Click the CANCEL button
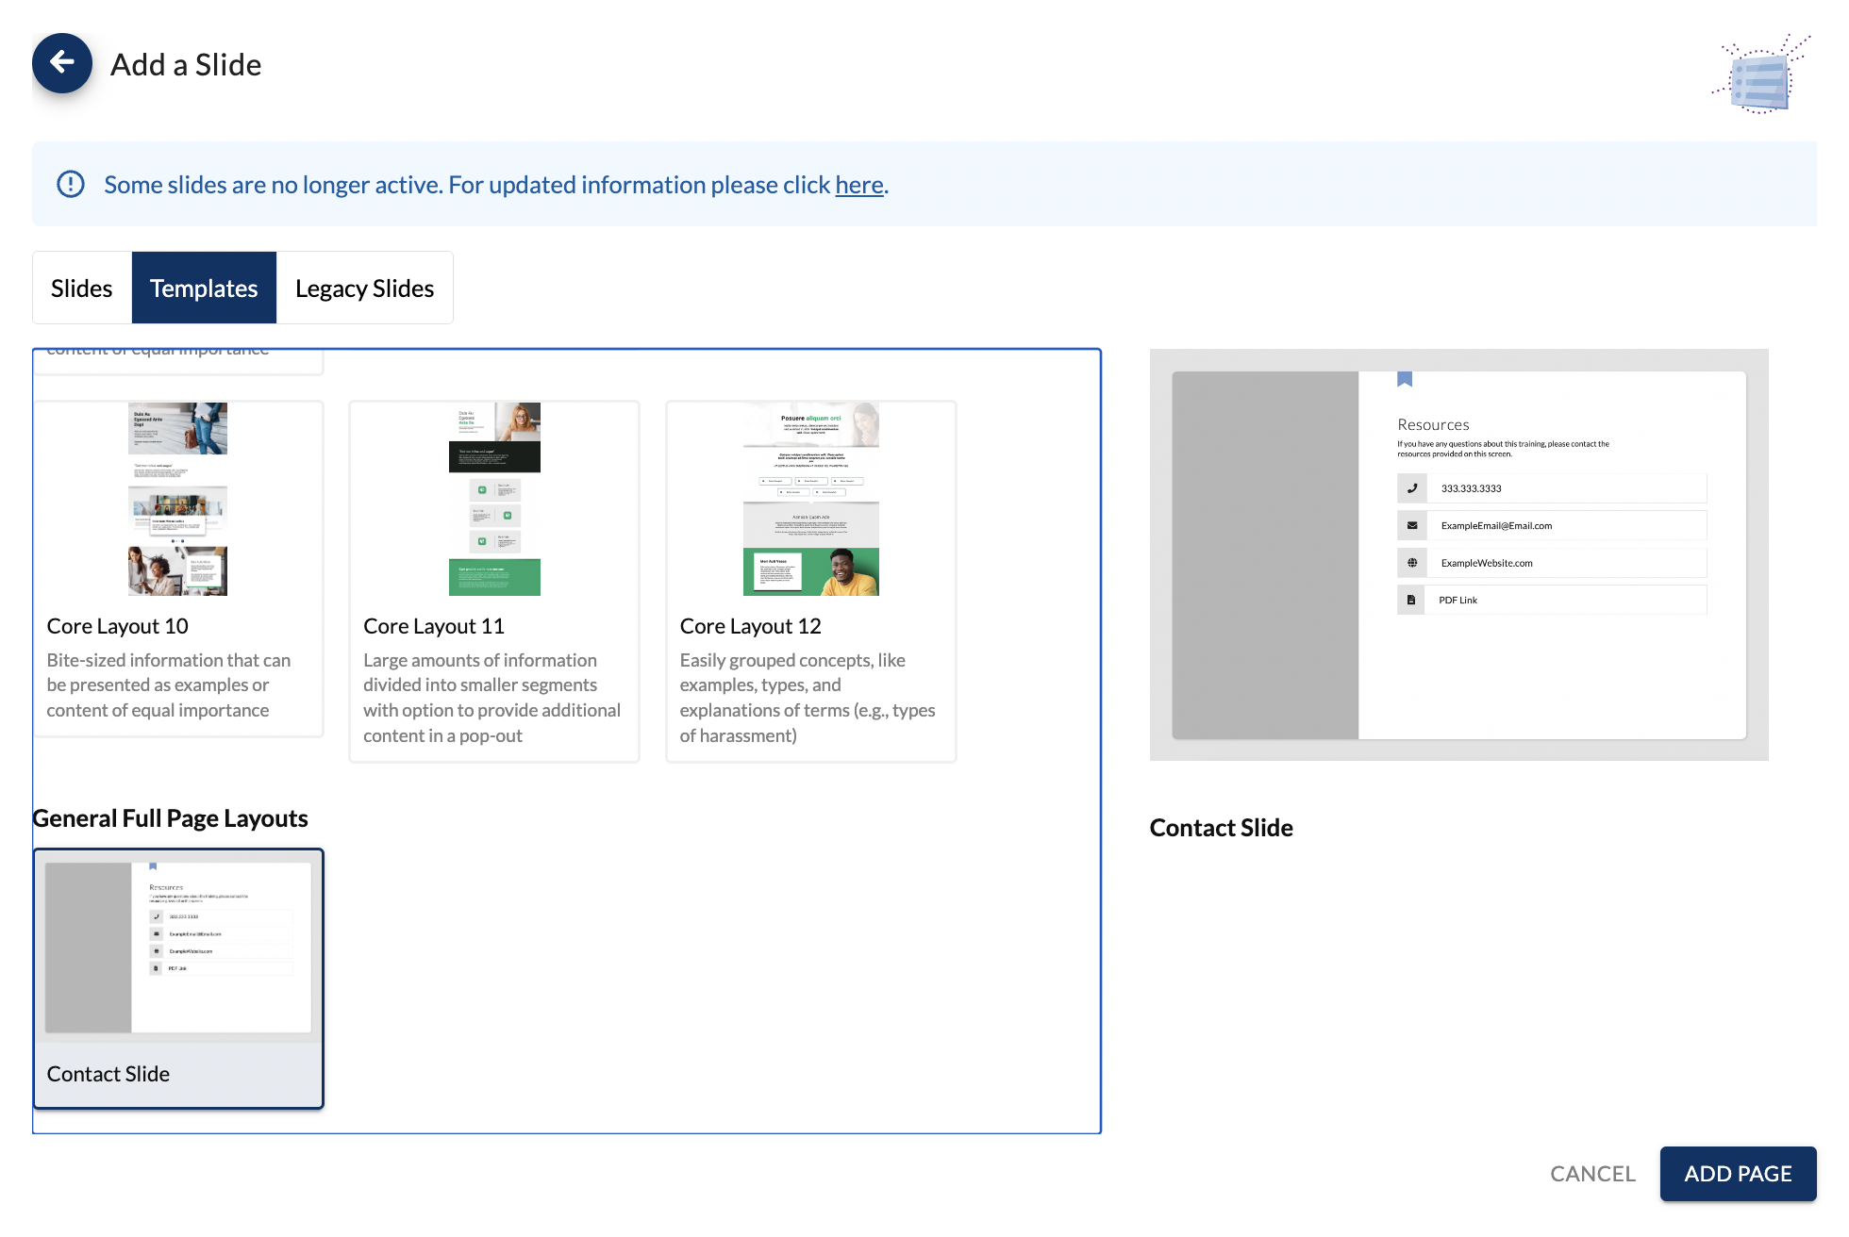 (x=1592, y=1174)
